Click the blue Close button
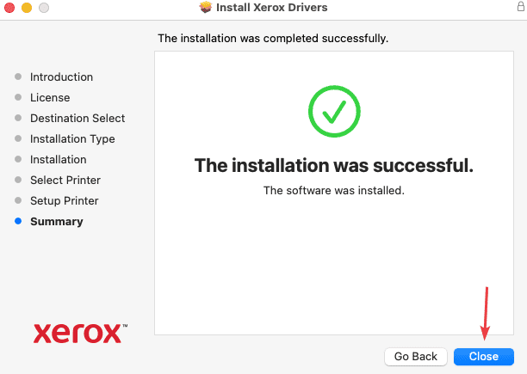 click(x=483, y=356)
